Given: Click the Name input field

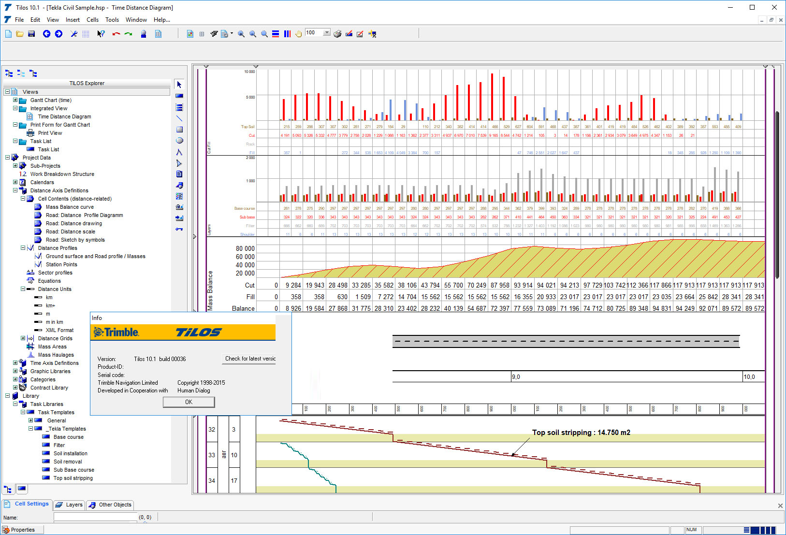Looking at the screenshot, I should (96, 517).
